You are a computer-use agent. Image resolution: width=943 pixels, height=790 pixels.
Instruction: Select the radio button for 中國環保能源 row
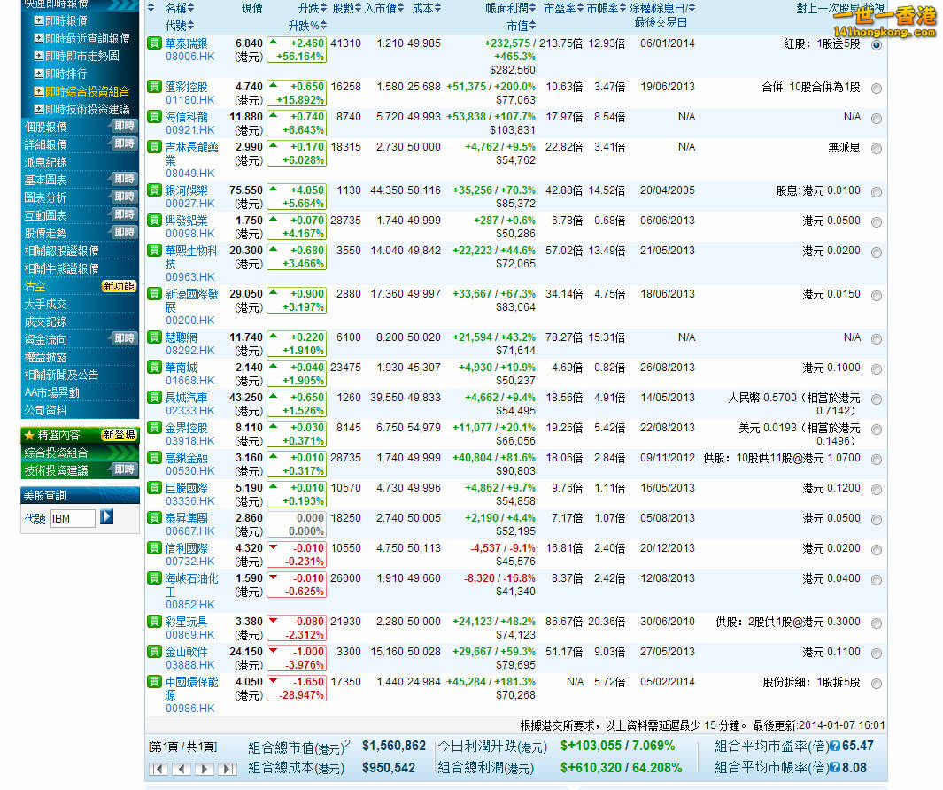tap(877, 684)
